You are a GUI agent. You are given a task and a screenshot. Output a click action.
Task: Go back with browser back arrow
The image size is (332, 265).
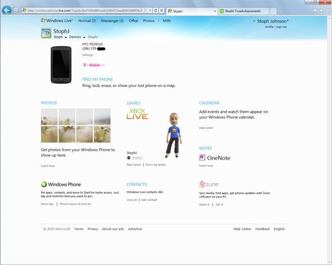tap(7, 10)
